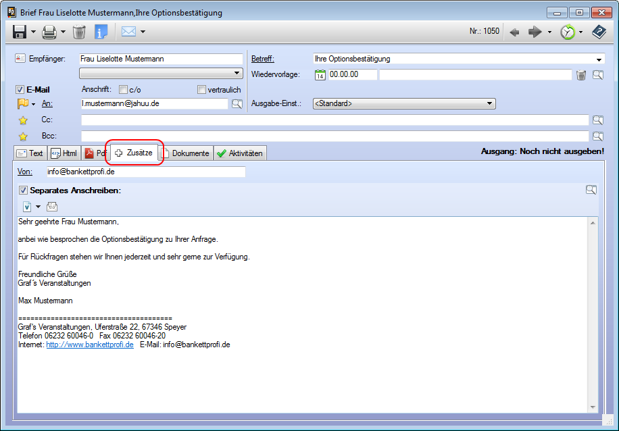Click the Save floppy disk icon

pyautogui.click(x=19, y=32)
